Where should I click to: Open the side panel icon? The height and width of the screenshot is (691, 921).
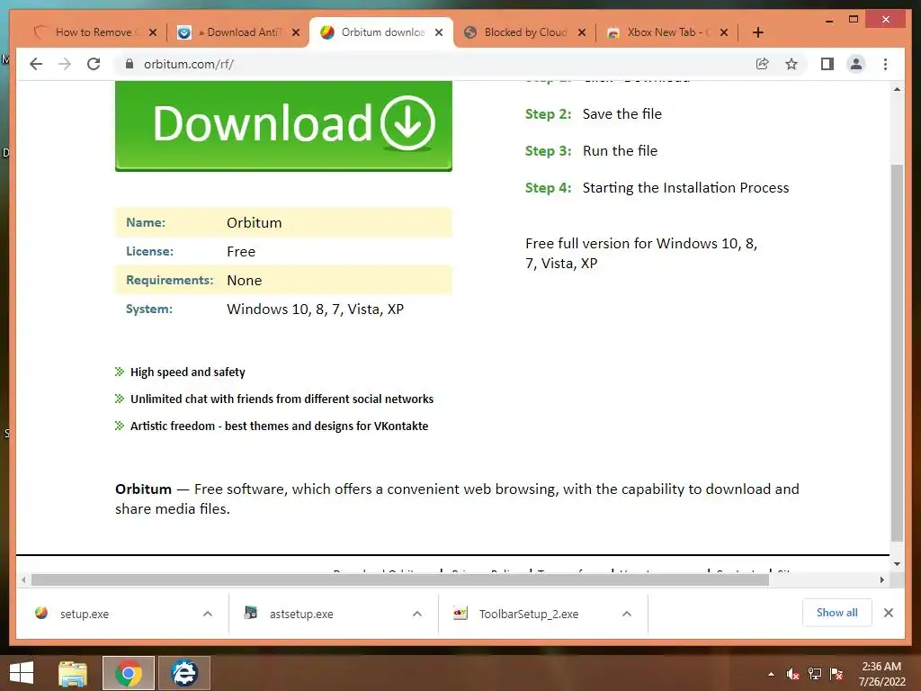tap(827, 64)
